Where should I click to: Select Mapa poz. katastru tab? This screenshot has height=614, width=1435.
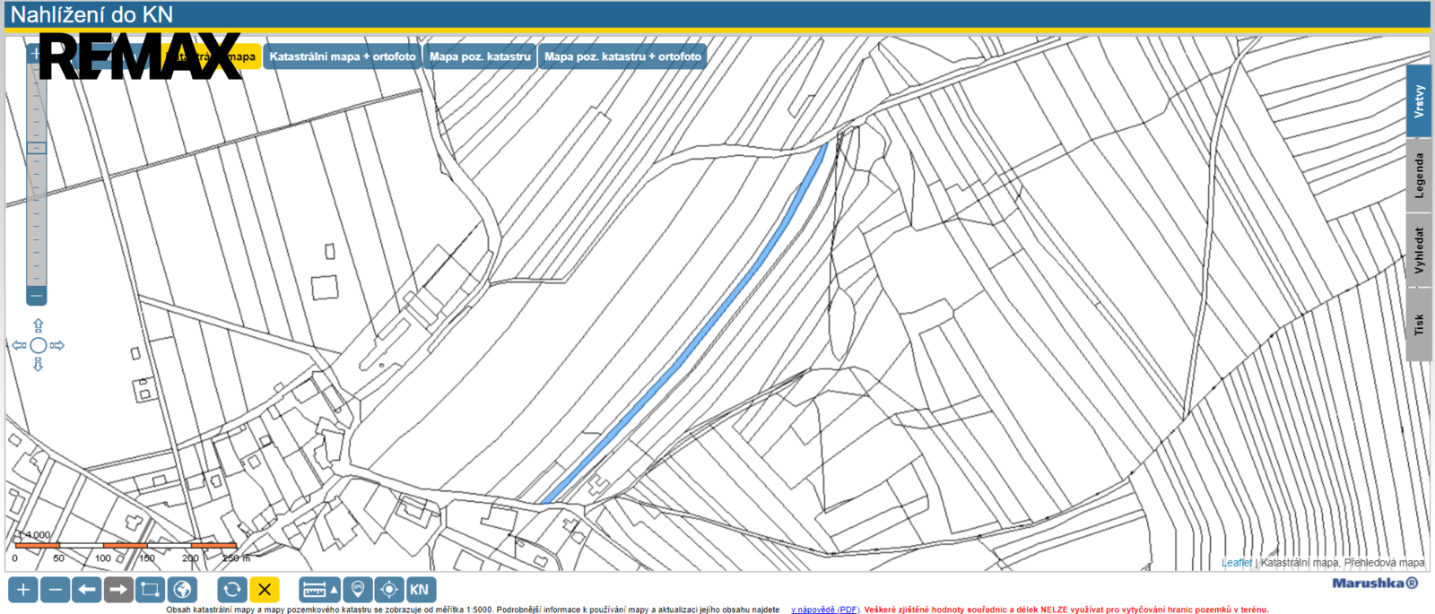click(480, 56)
